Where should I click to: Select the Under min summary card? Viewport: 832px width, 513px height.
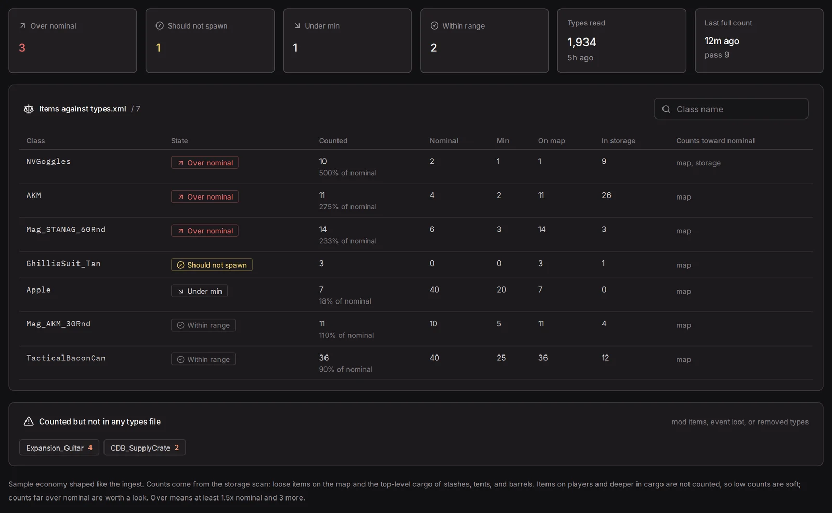[347, 41]
